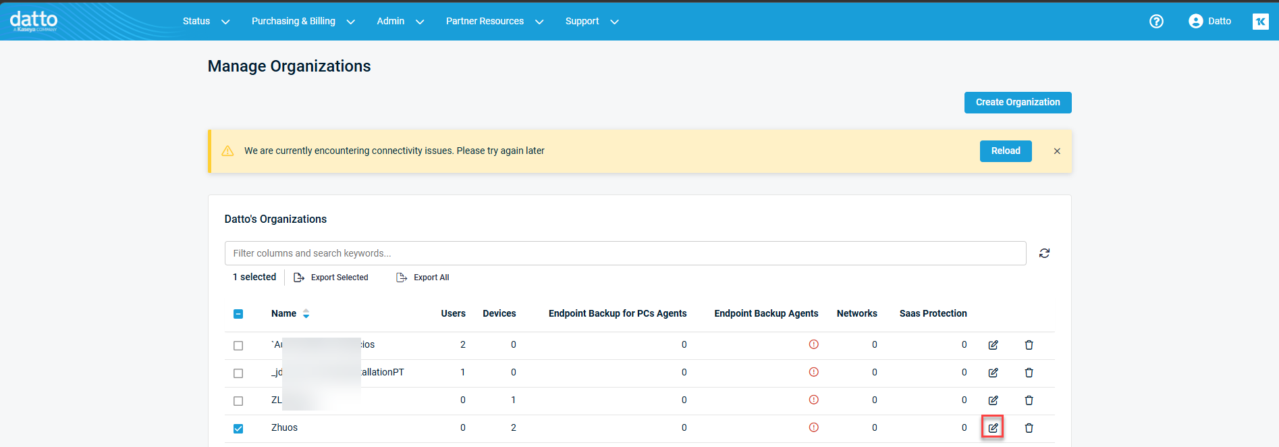Click the refresh icon beside the filter field
The height and width of the screenshot is (447, 1279).
(x=1044, y=253)
